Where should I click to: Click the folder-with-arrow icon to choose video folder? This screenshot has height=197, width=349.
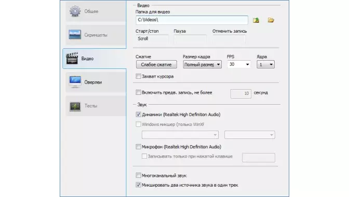256,20
